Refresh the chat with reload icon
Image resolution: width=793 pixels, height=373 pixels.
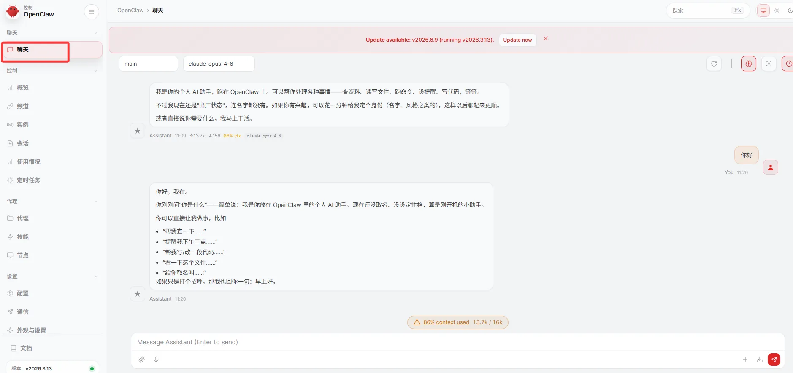pyautogui.click(x=714, y=64)
